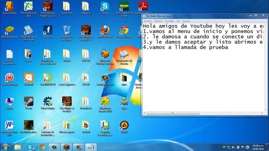Select the Matemáticas de Microsoft shortcut
Screen dimensions: 269x151
tap(29, 33)
